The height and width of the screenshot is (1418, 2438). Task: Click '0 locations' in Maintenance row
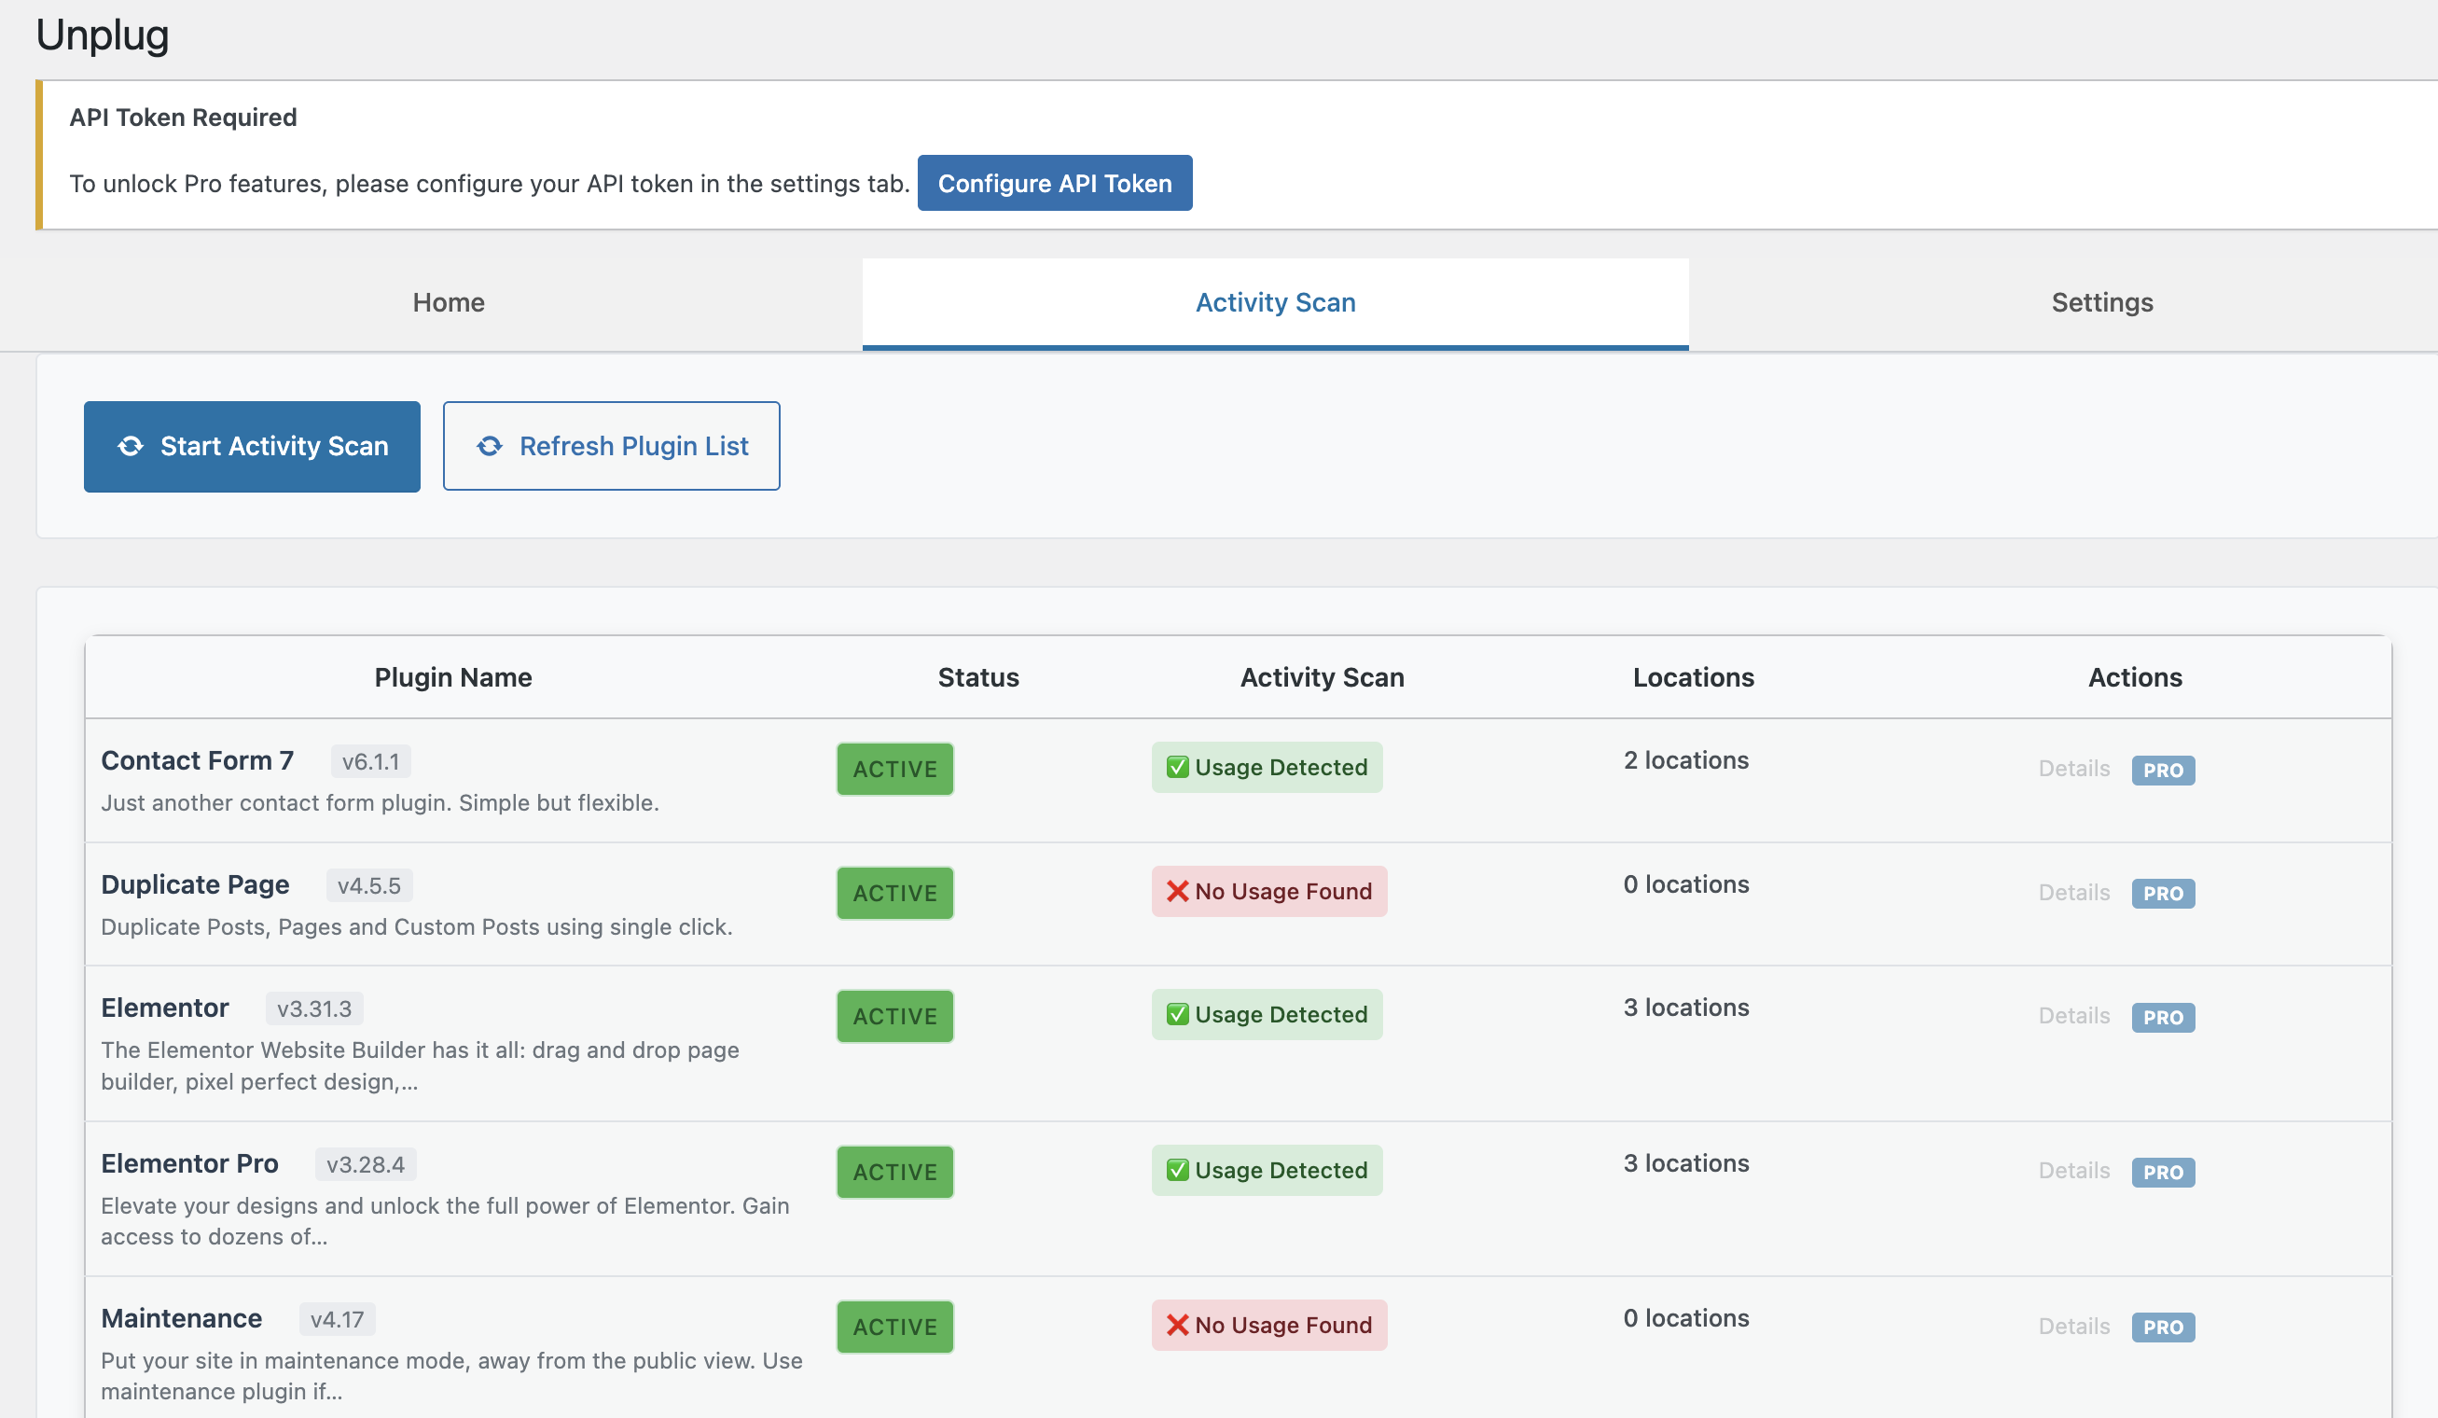pyautogui.click(x=1686, y=1318)
